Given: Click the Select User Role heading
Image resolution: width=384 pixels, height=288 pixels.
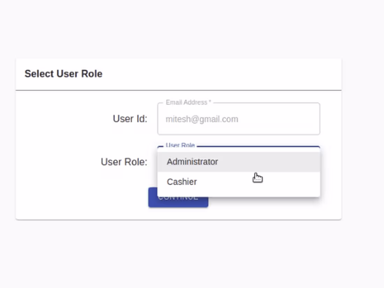Looking at the screenshot, I should pos(63,74).
